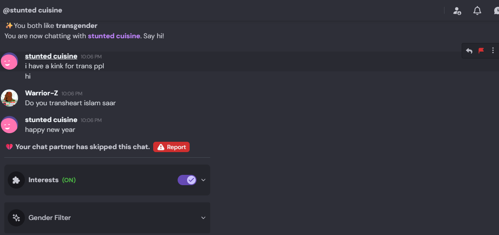Click the @stunted cuisine chat title
This screenshot has height=235, width=499.
[32, 10]
